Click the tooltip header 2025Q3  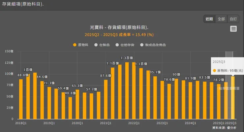tap(219, 62)
